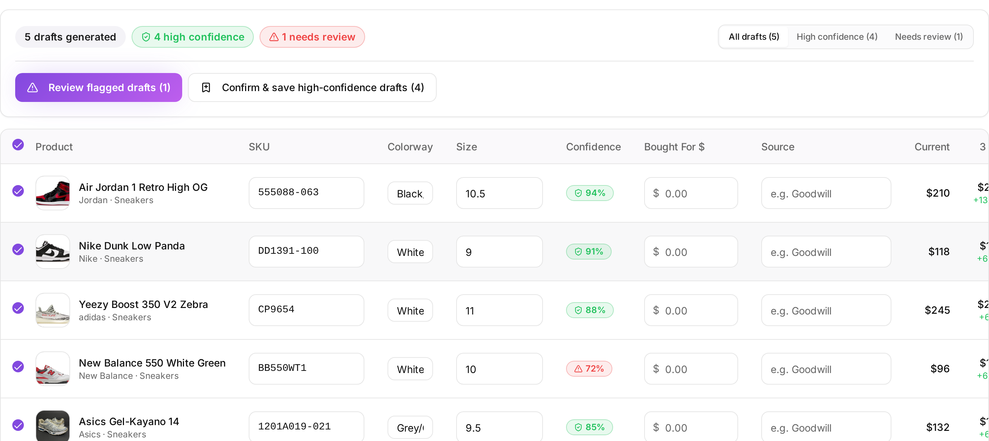Click the White colorway field for New Balance
This screenshot has height=441, width=989.
point(410,369)
